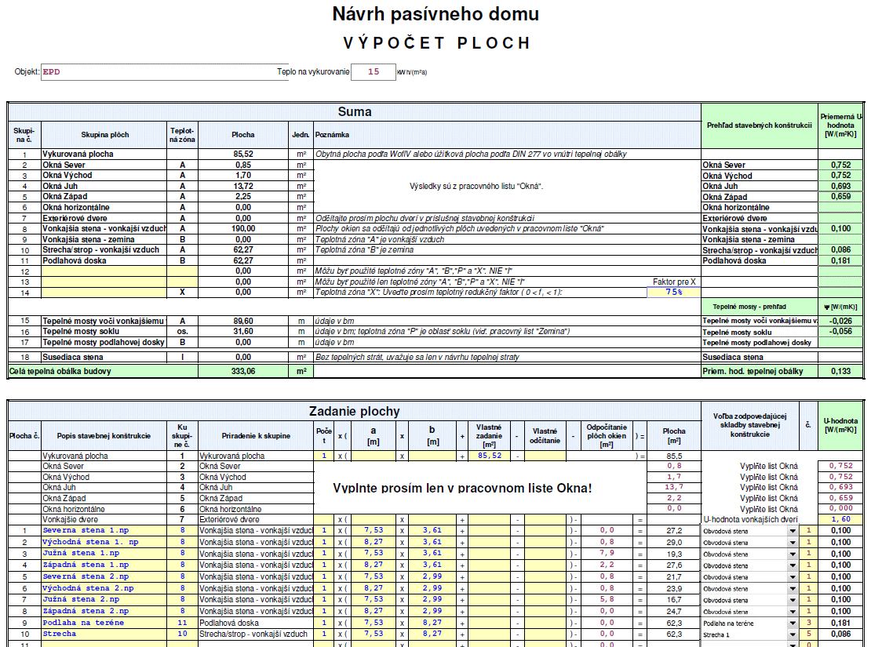882x647 pixels.
Task: Open construction dropdown for Severna stena 1.np
Action: [793, 531]
